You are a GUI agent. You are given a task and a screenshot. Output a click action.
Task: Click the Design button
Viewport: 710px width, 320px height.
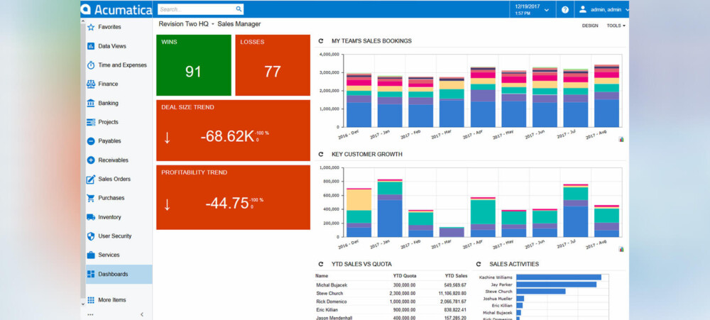[590, 26]
